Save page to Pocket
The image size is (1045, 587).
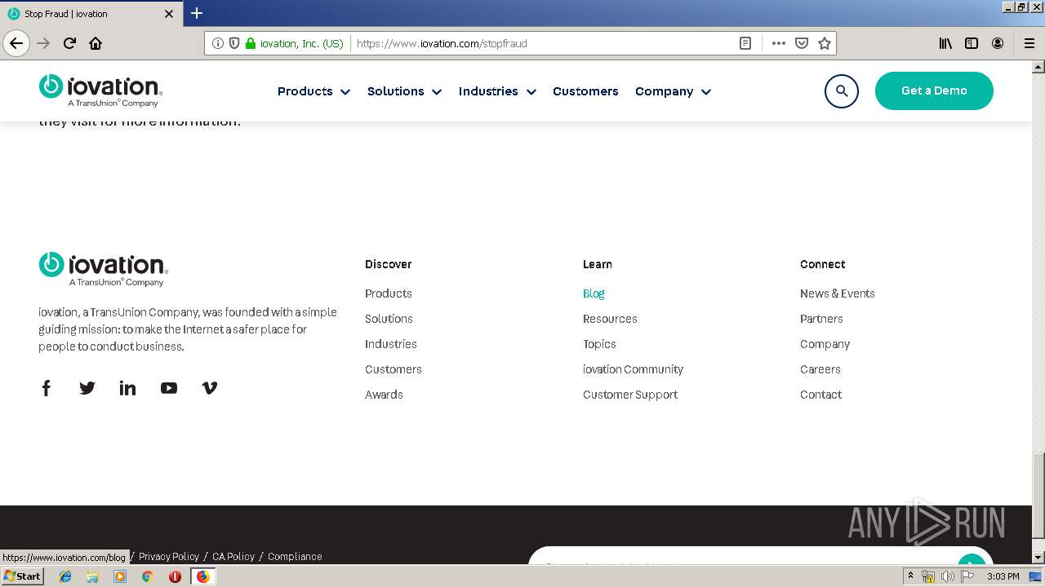[x=802, y=43]
